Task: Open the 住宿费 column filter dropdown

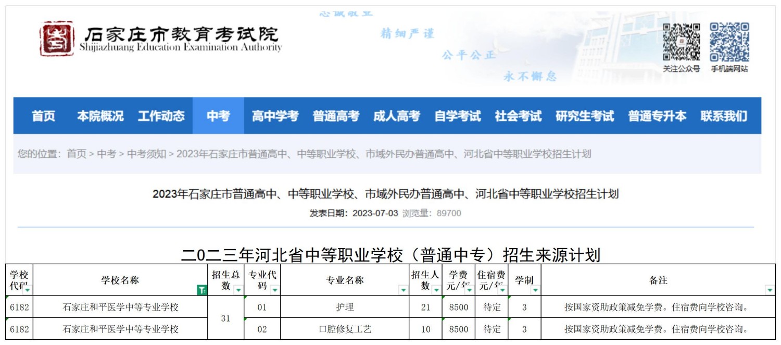Action: pos(502,290)
